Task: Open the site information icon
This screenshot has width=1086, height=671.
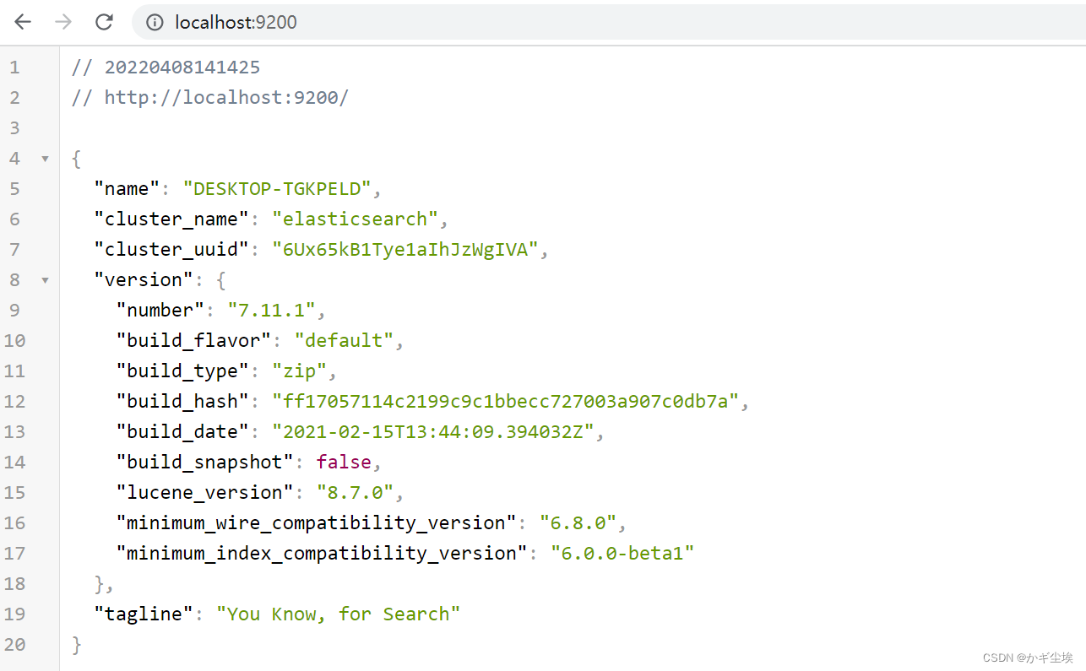Action: [155, 23]
